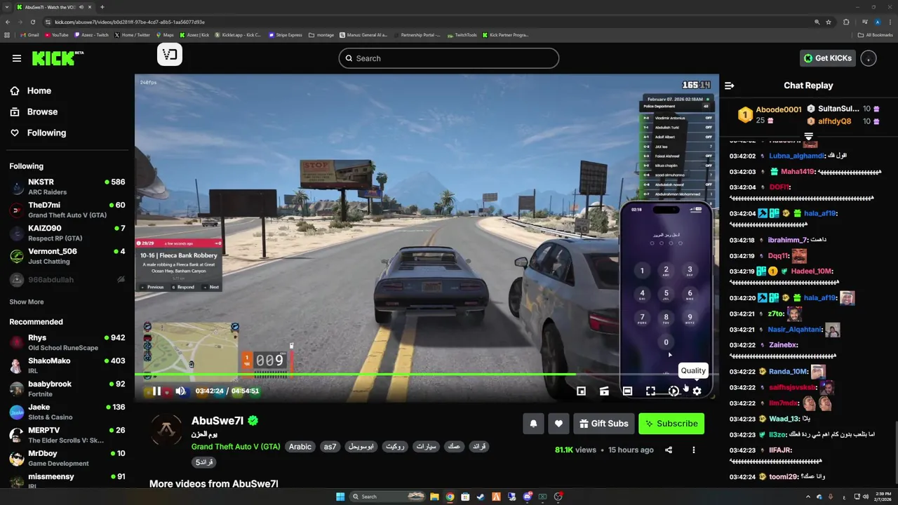Open ShakoMako recommended channel
898x505 pixels.
67,365
